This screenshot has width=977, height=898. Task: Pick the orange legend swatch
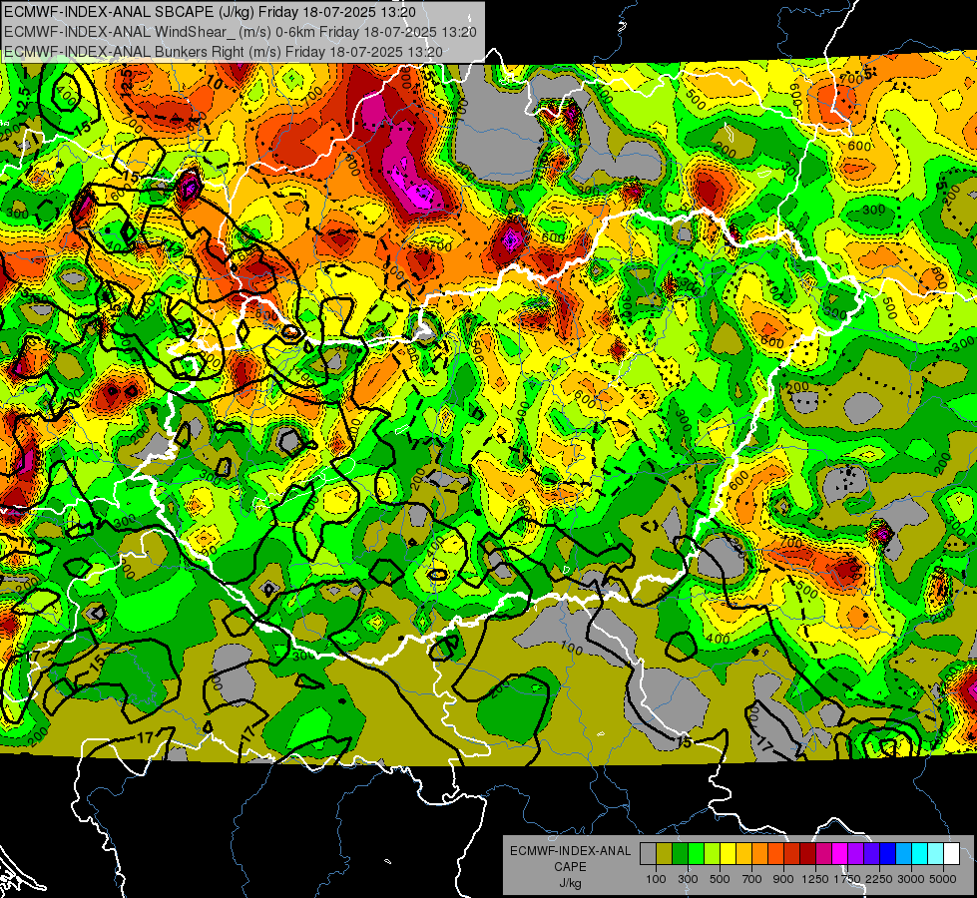tap(759, 854)
